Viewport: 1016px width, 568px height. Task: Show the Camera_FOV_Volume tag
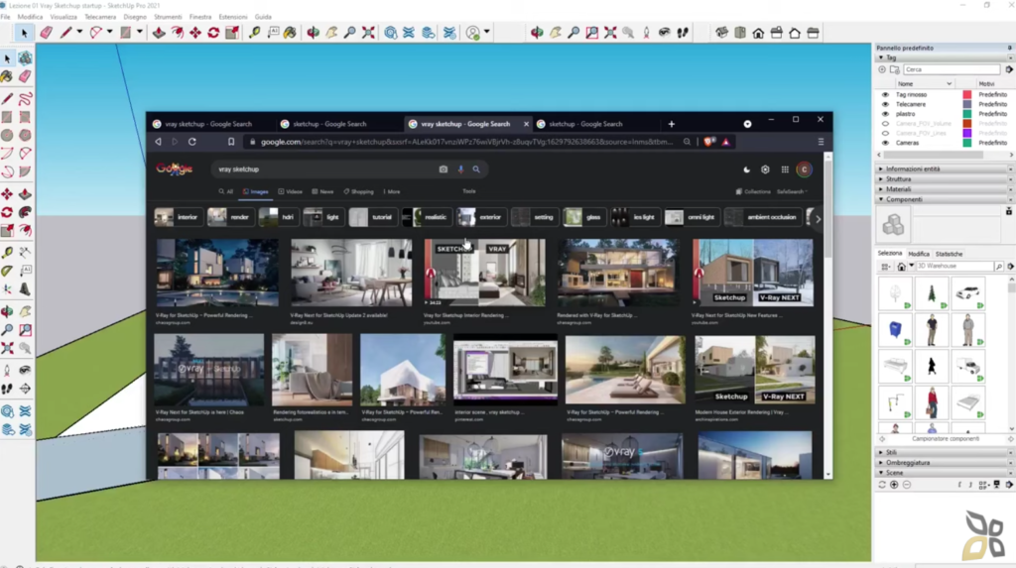click(885, 123)
